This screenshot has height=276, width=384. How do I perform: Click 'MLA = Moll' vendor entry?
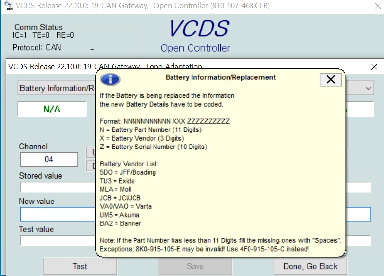pyautogui.click(x=115, y=189)
